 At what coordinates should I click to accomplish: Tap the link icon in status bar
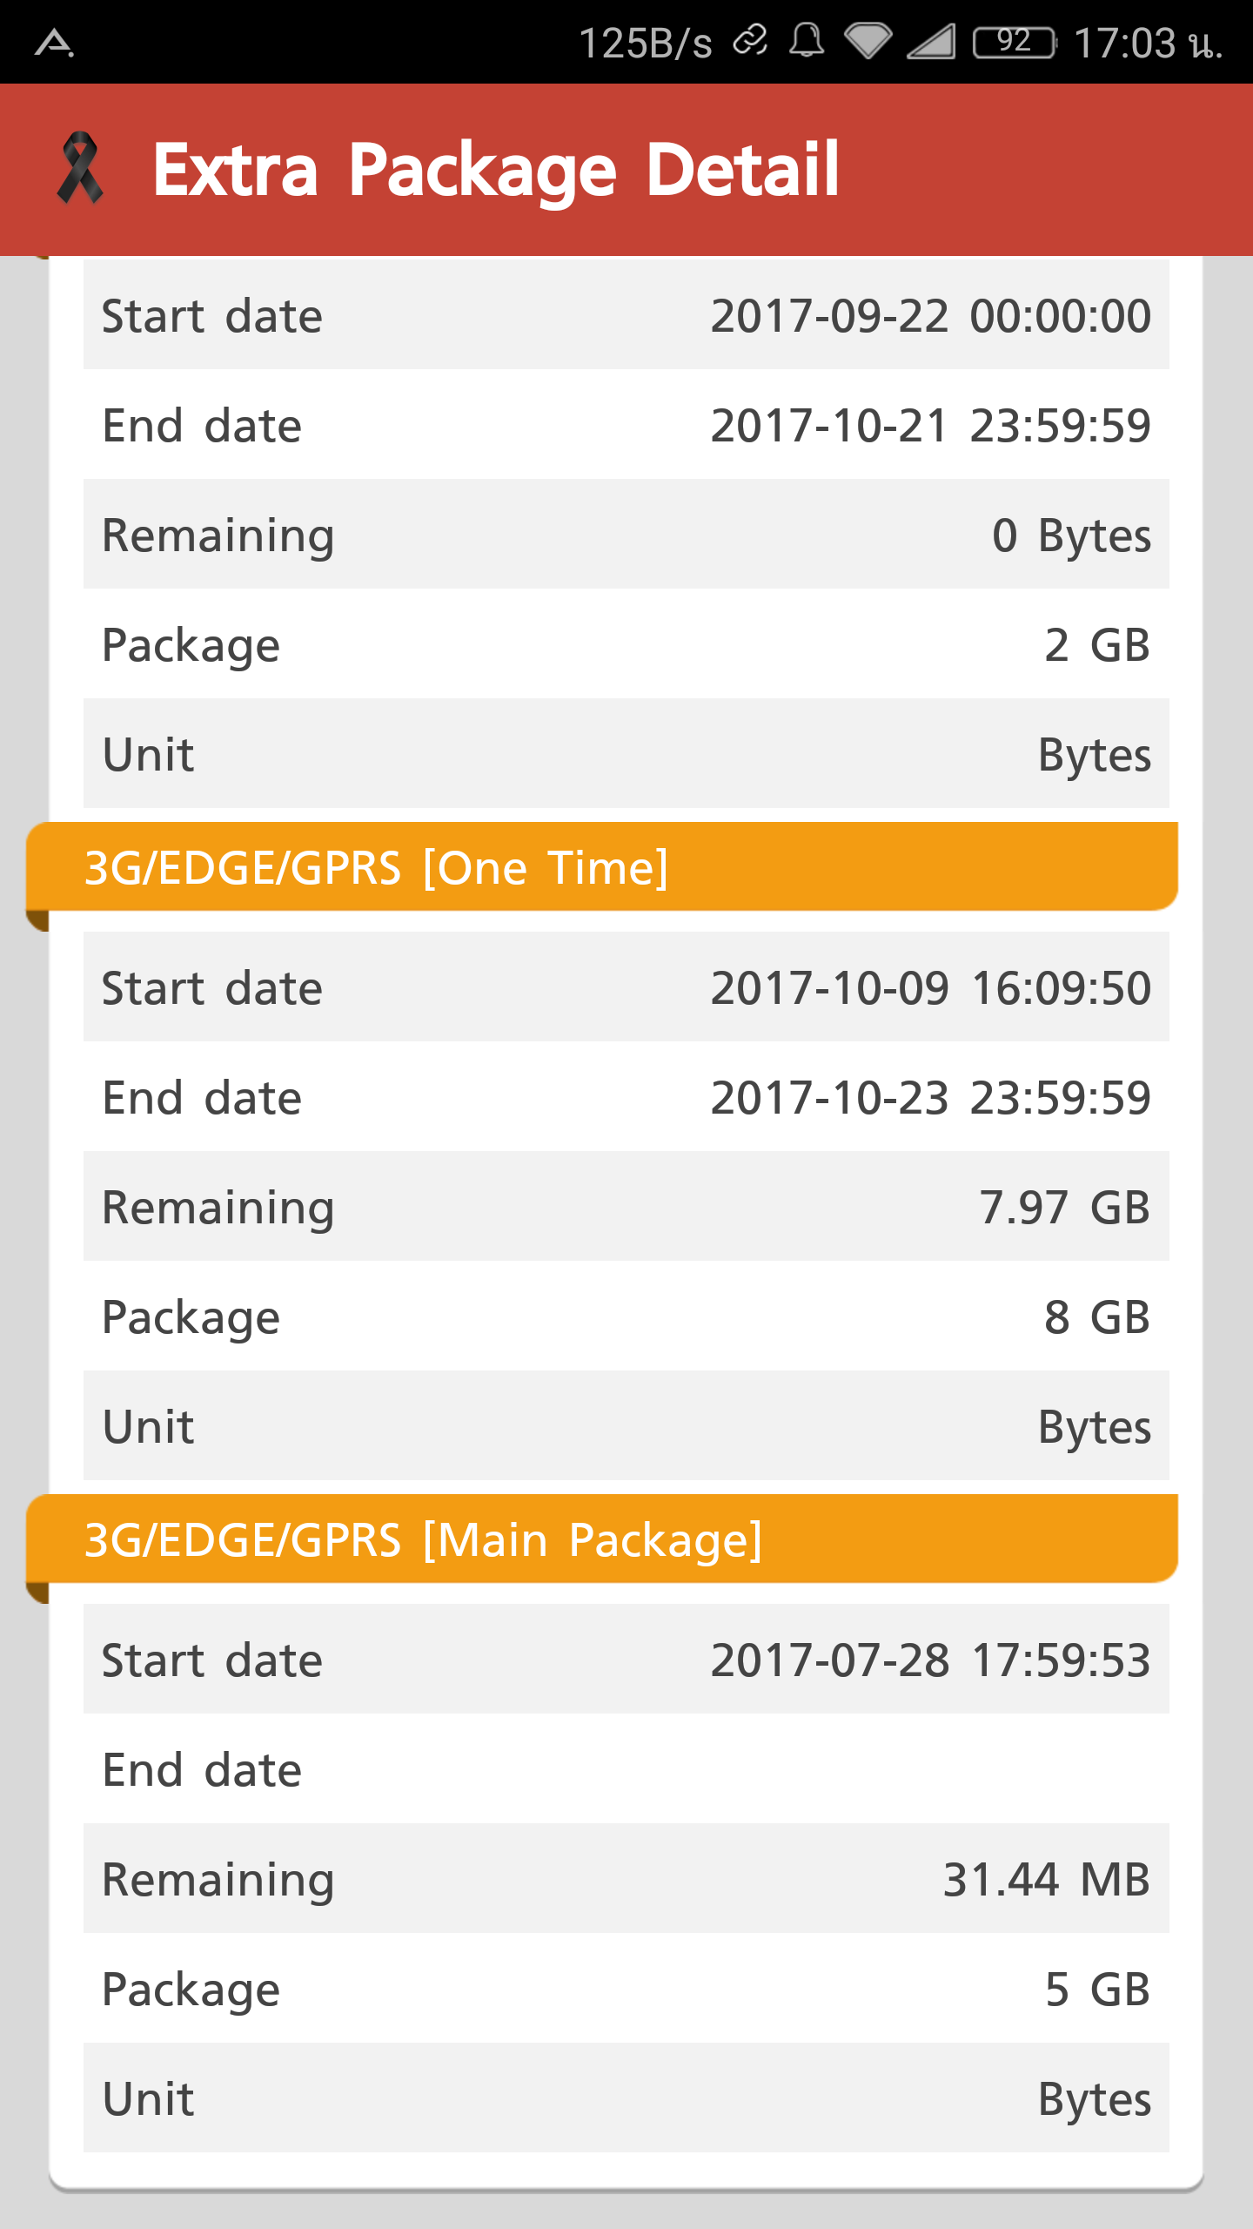tap(750, 40)
